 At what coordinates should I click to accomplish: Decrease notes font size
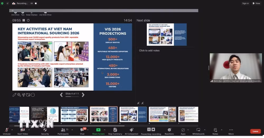tap(143, 103)
